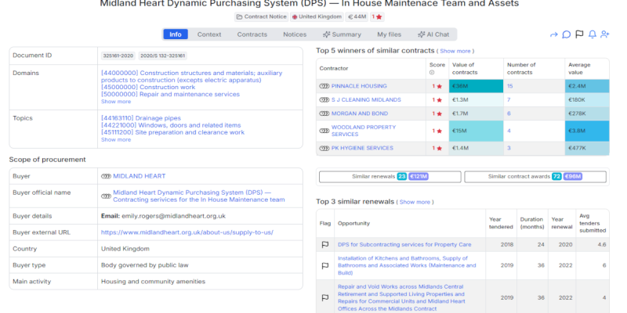Click the United Kingdom flag tag
The image size is (627, 313).
pyautogui.click(x=317, y=16)
